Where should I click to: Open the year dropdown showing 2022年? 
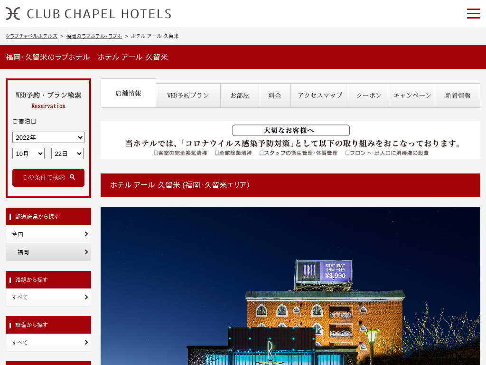tap(48, 137)
